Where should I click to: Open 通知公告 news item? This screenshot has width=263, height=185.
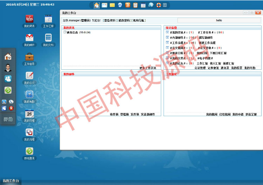click(x=72, y=32)
